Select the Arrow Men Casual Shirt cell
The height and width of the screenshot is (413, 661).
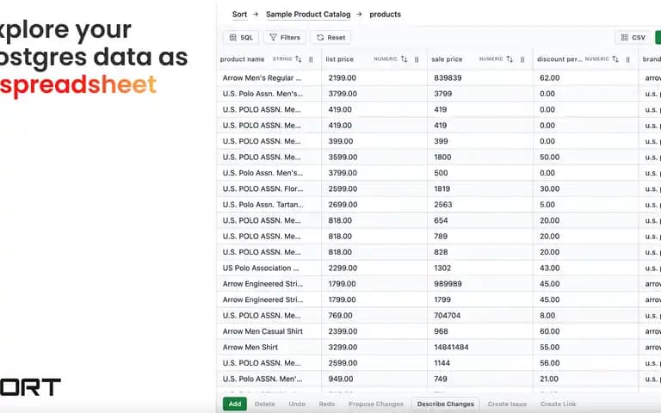click(x=269, y=331)
